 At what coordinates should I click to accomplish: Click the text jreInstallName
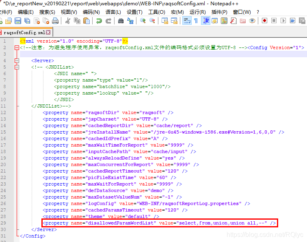(x=108, y=132)
